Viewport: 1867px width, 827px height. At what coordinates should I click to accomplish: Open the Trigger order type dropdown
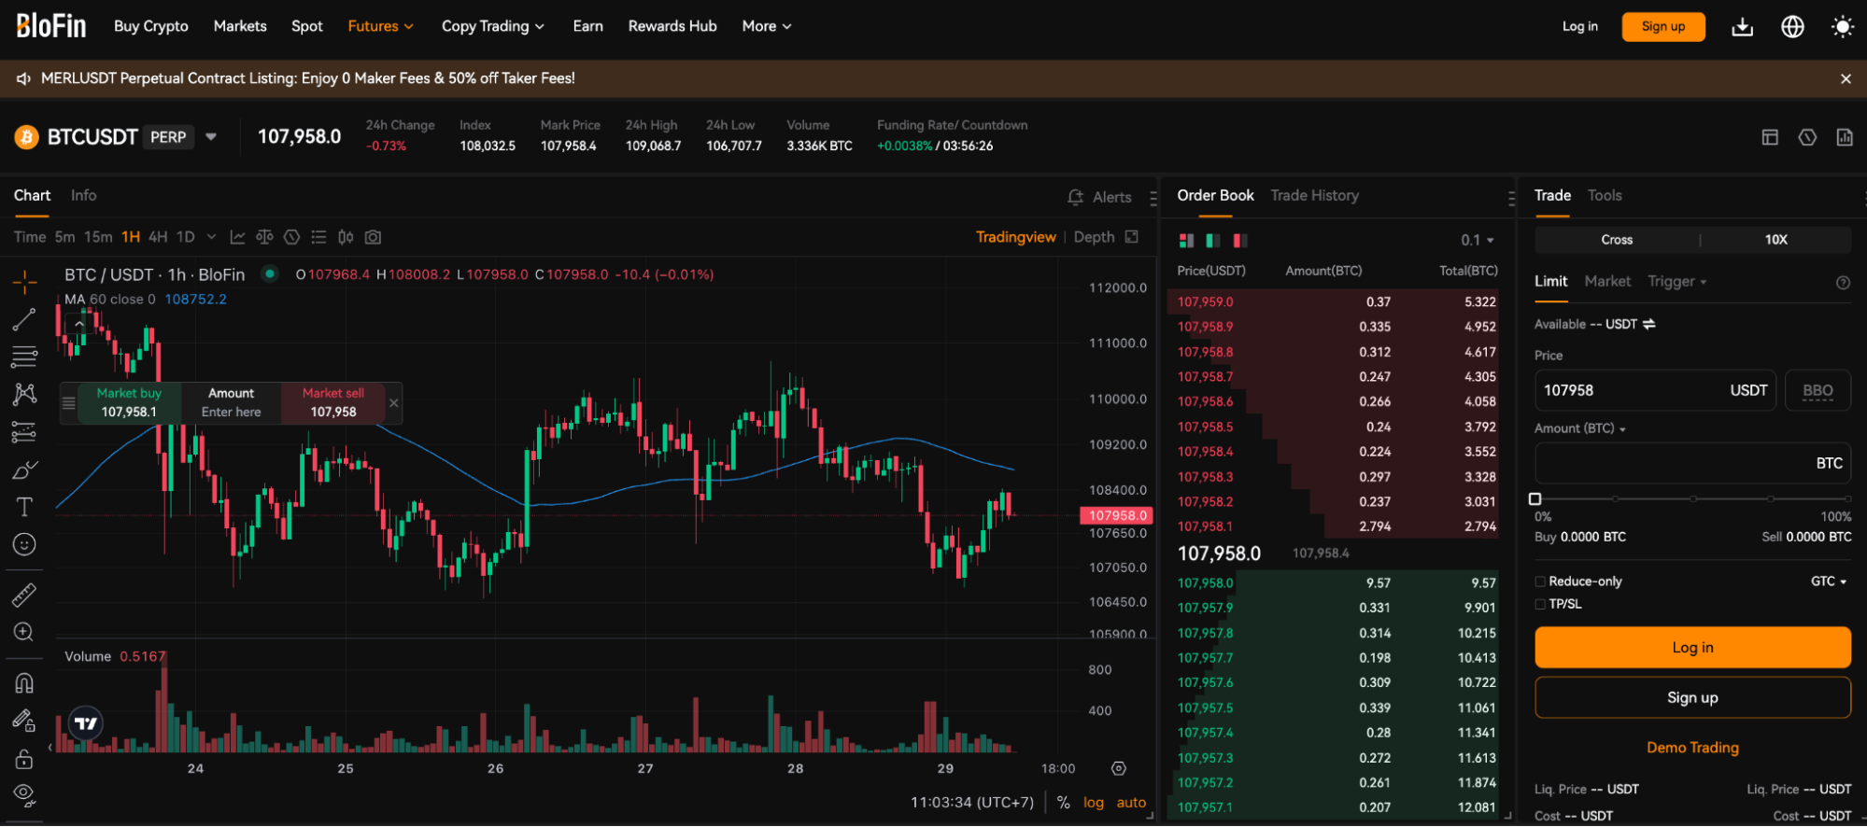point(1676,281)
